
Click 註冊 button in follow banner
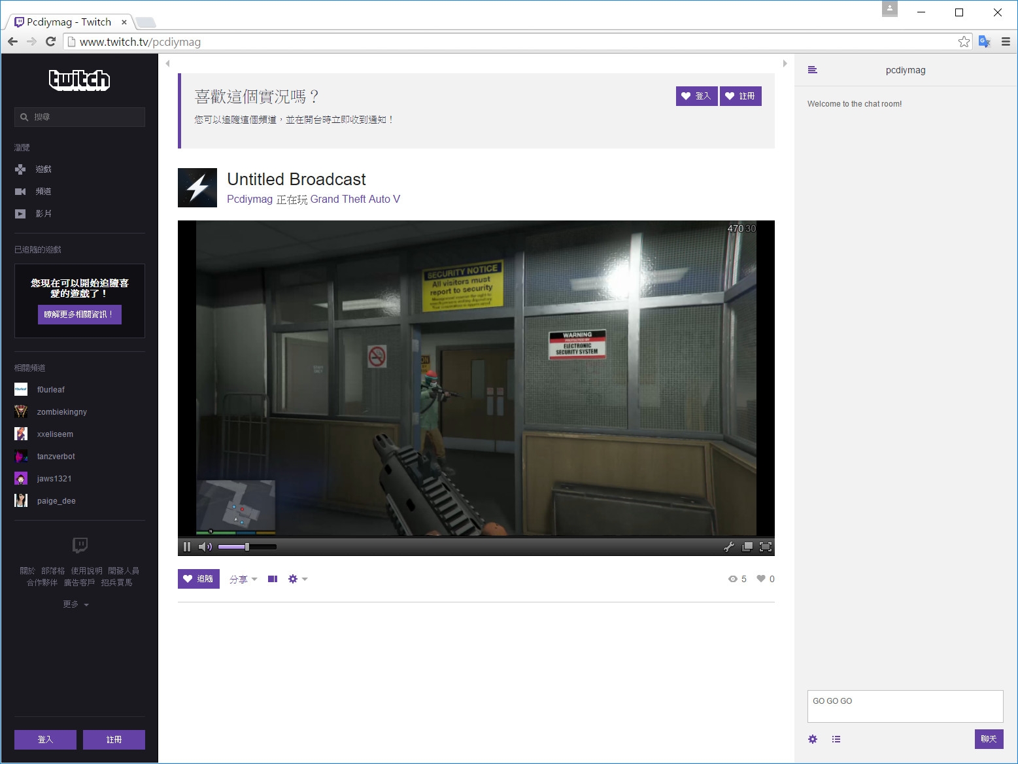[x=741, y=96]
